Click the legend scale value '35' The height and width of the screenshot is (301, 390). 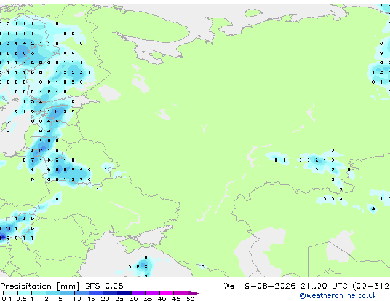click(x=148, y=299)
